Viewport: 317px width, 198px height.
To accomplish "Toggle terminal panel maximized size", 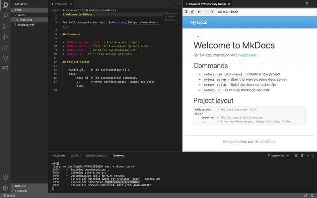I will click(308, 156).
